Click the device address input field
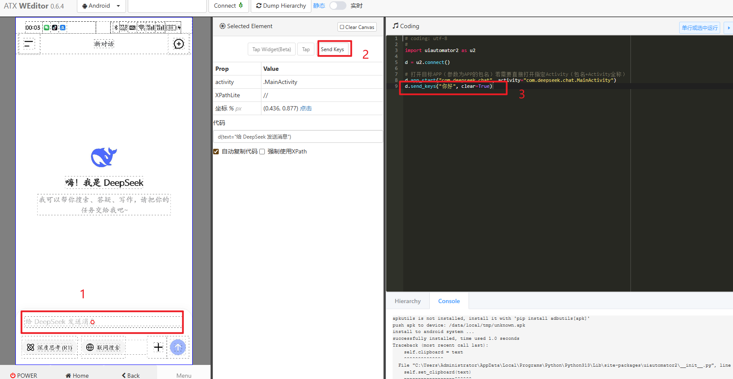The height and width of the screenshot is (379, 733). pos(167,6)
